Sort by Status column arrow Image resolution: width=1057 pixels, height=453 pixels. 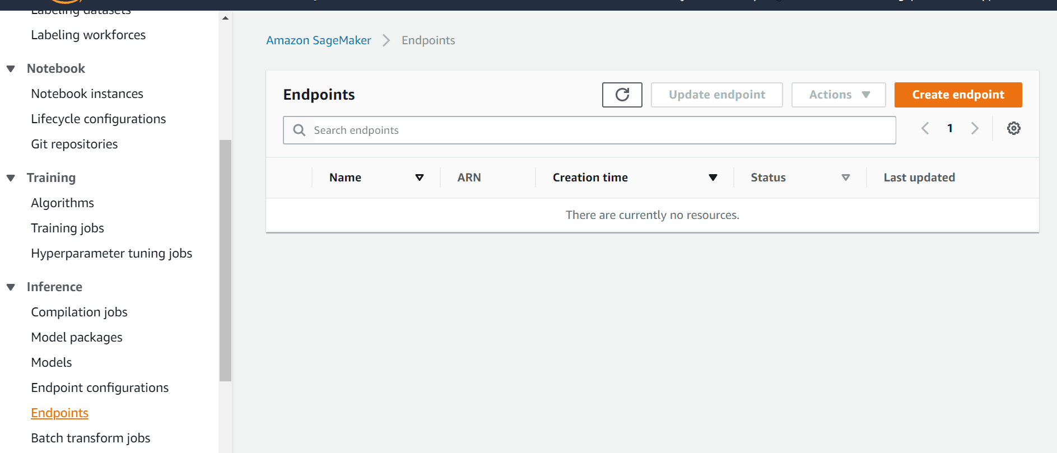tap(845, 178)
